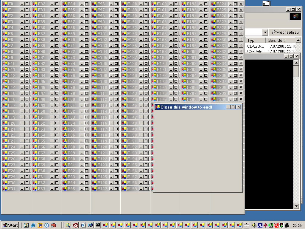
Task: Open the command prompt icon in the taskbar
Action: pos(98,225)
